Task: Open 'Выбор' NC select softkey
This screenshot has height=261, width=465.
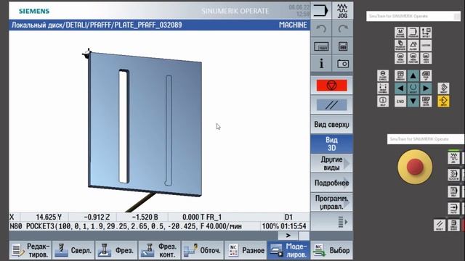Action: [331, 250]
